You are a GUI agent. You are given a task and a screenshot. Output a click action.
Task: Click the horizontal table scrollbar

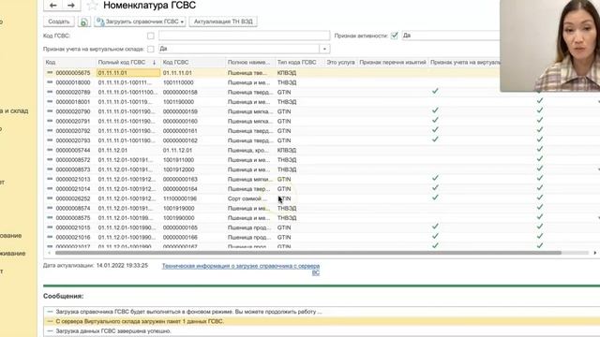click(x=308, y=253)
